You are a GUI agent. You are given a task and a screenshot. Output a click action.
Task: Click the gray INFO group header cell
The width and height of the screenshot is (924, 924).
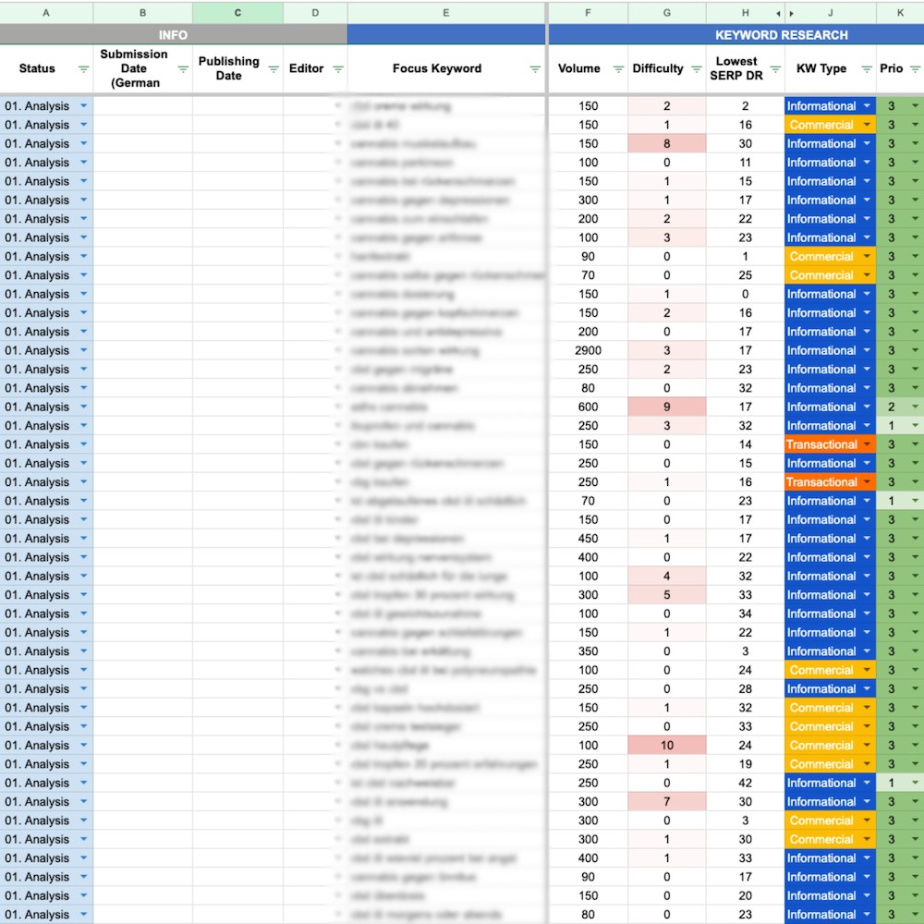tap(174, 35)
